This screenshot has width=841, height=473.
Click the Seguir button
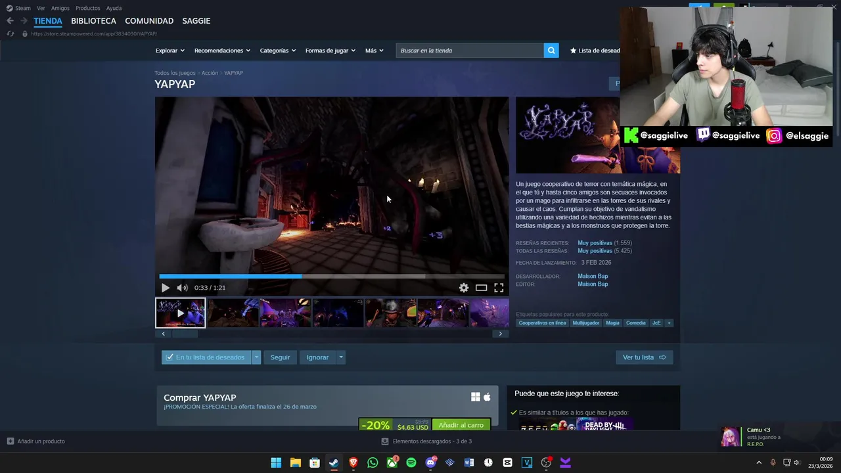click(x=280, y=357)
